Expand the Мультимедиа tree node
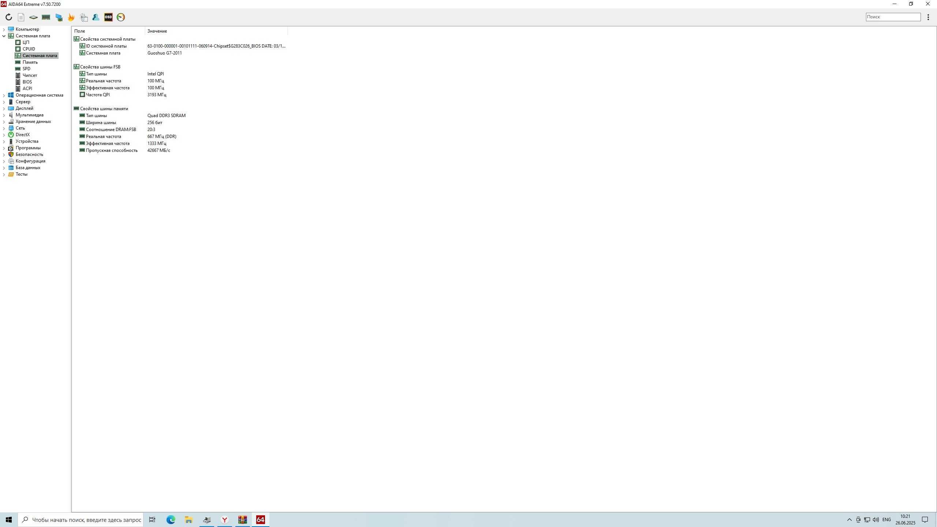The height and width of the screenshot is (527, 937). (4, 115)
